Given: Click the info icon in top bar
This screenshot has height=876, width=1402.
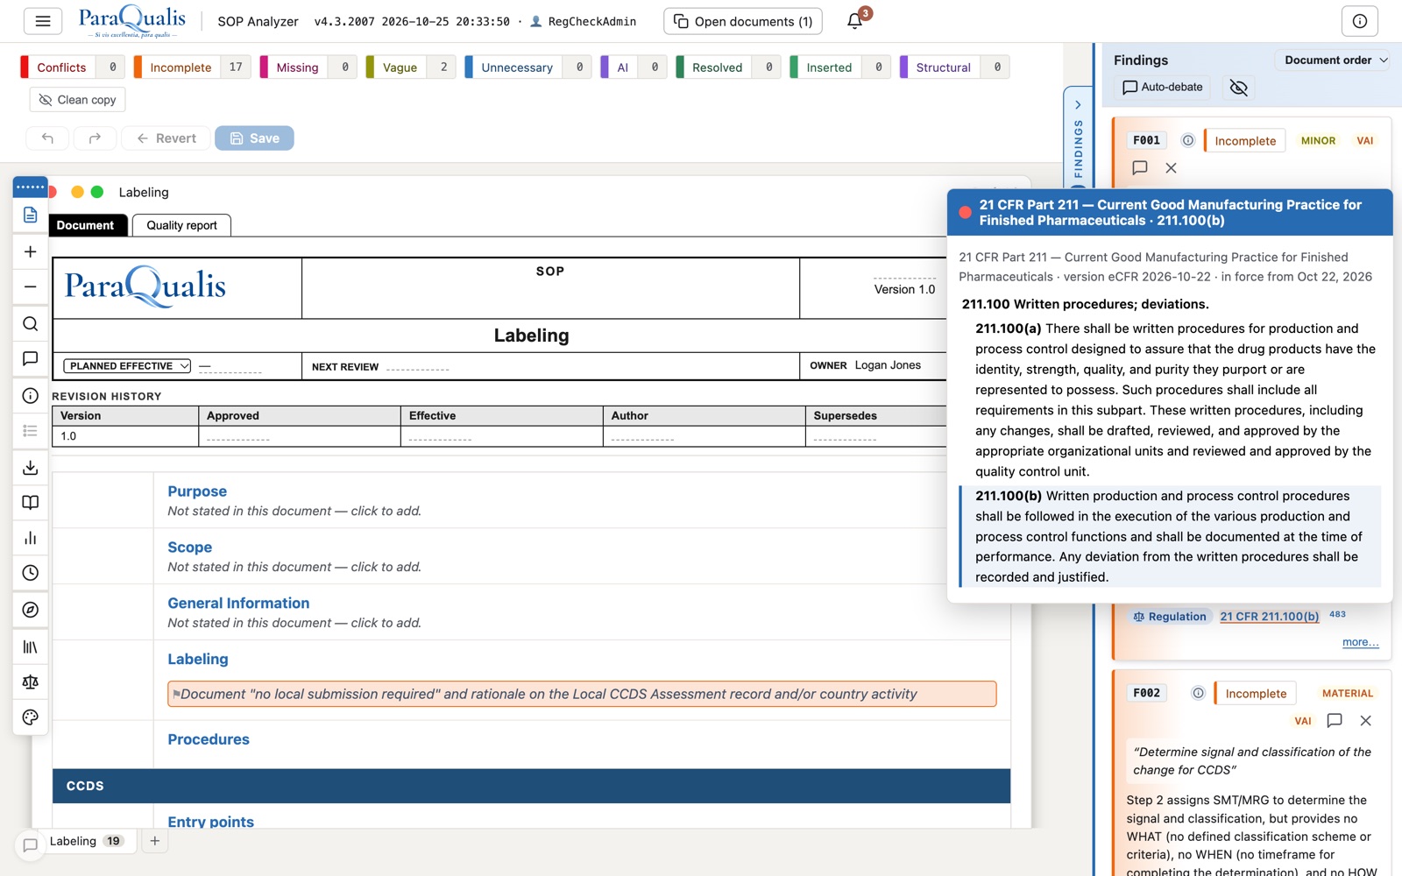Looking at the screenshot, I should point(1359,21).
